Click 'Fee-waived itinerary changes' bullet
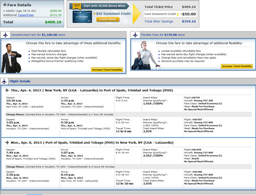Viewport: 256px width, 195px height. coord(49,54)
